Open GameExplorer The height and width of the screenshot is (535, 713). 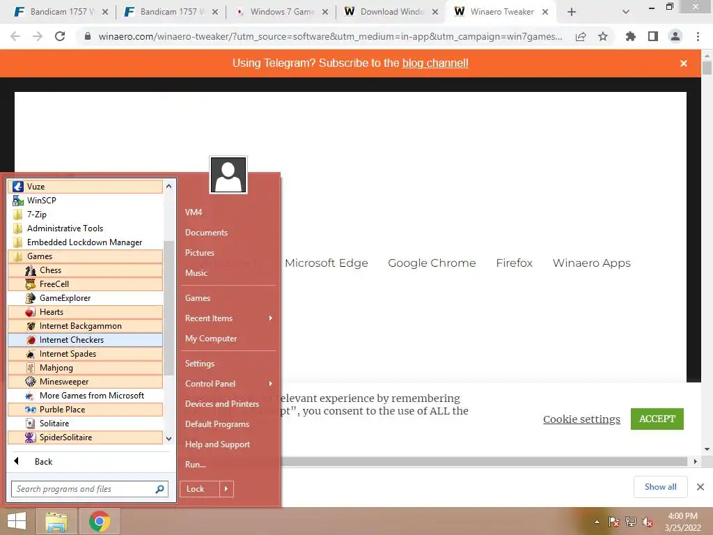[x=85, y=298]
